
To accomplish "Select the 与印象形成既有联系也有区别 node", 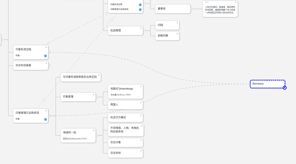I will click(80, 77).
